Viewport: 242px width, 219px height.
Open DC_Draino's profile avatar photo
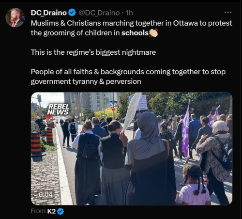coord(15,17)
